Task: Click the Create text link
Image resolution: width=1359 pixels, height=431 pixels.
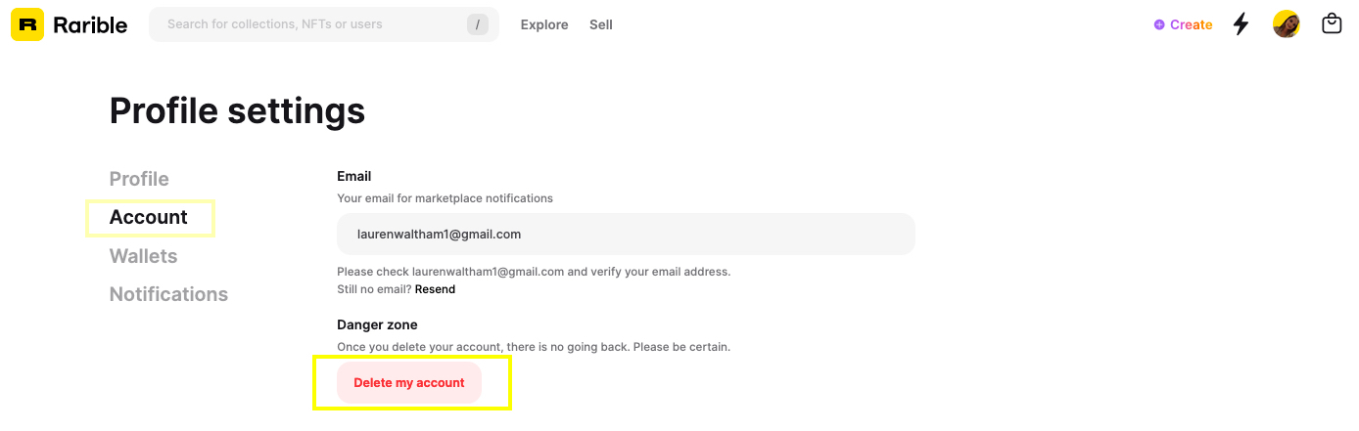Action: pos(1191,25)
